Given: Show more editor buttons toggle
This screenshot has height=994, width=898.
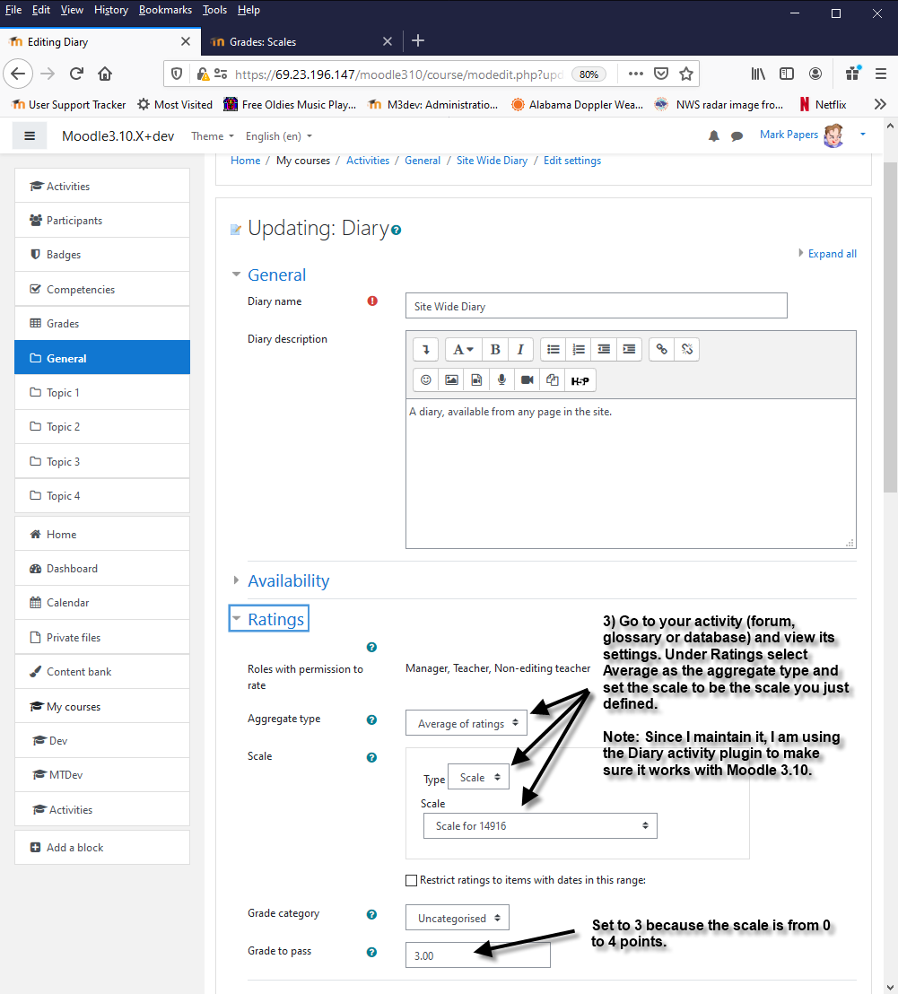Looking at the screenshot, I should pos(426,349).
